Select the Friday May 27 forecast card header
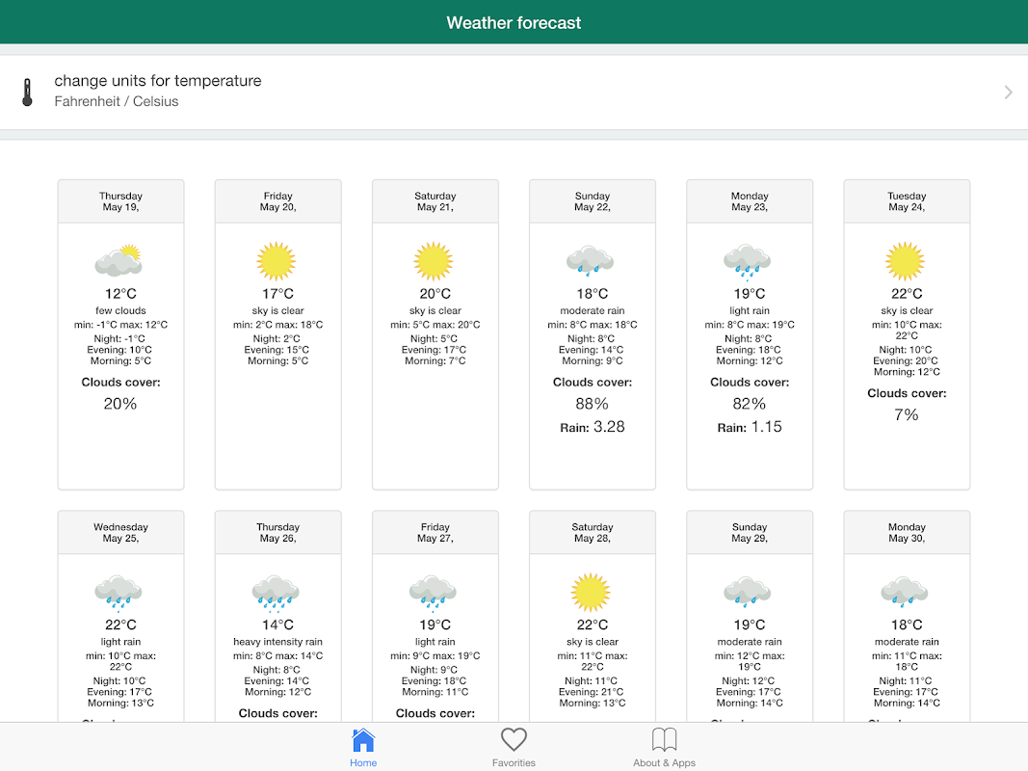Screen dimensions: 1028x771 pos(435,533)
